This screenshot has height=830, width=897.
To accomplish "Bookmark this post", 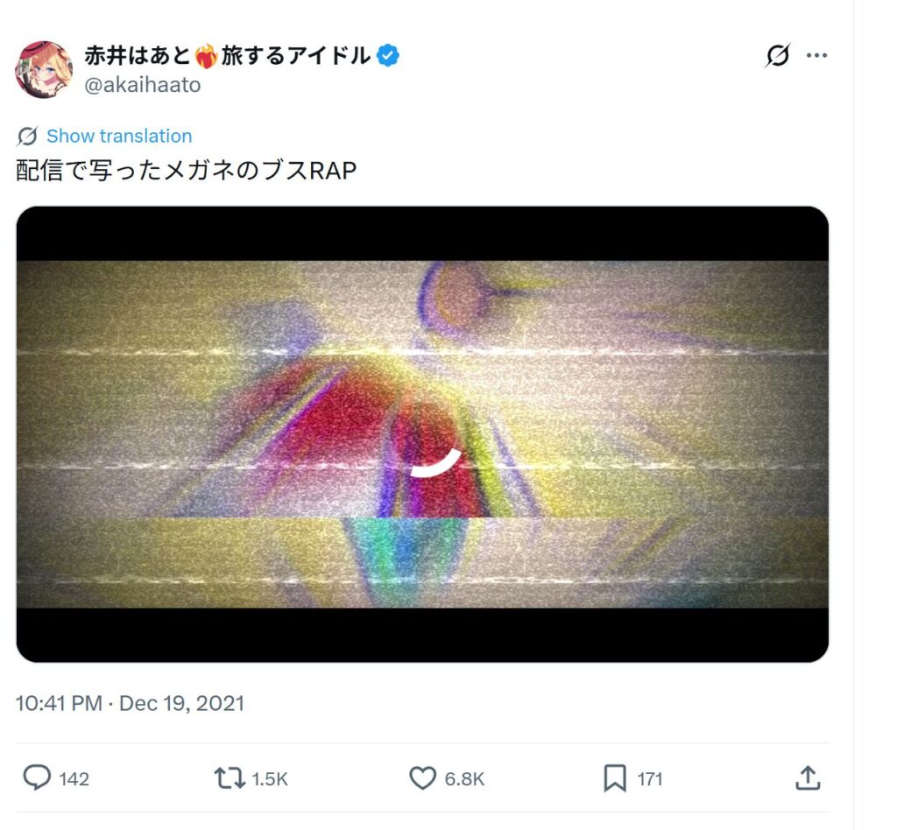I will coord(615,778).
